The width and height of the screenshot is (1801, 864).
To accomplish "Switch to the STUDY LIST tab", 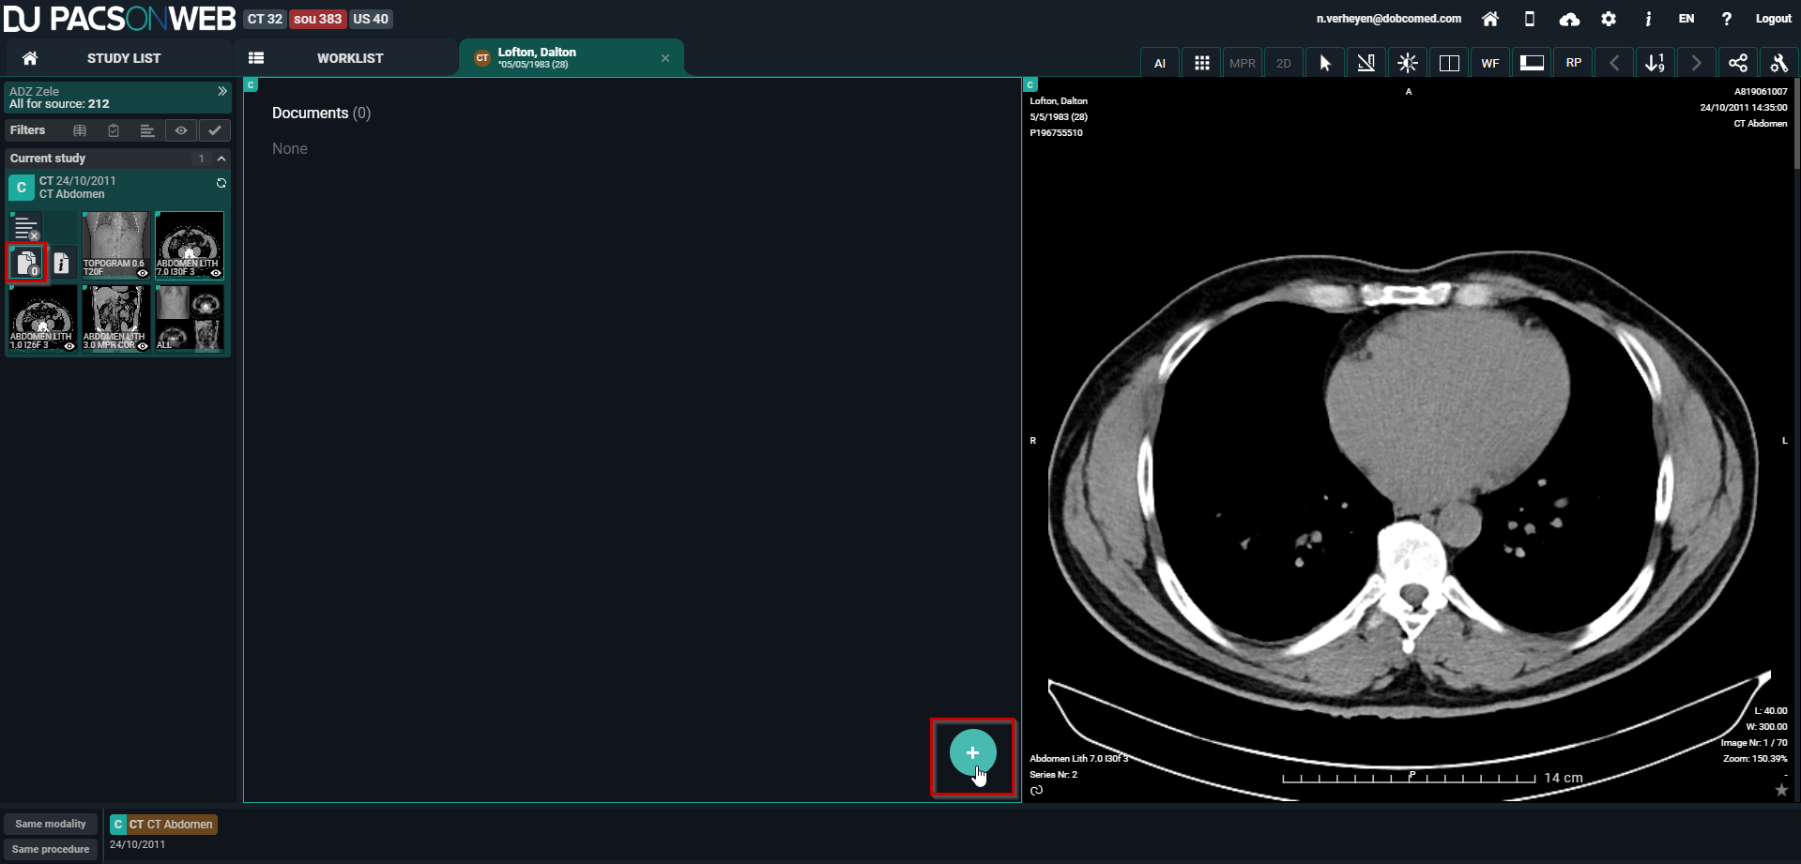I will (123, 58).
